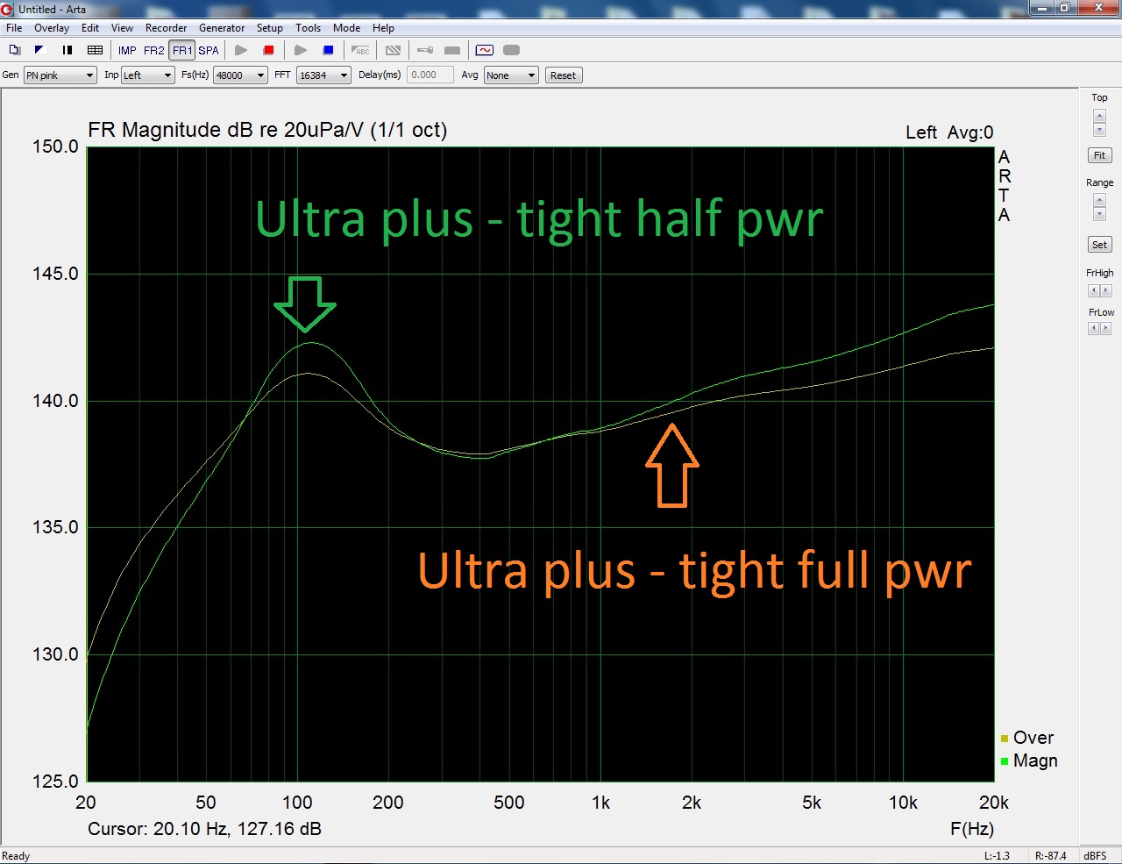Decrease Top value with down arrow
This screenshot has width=1122, height=864.
[1099, 129]
